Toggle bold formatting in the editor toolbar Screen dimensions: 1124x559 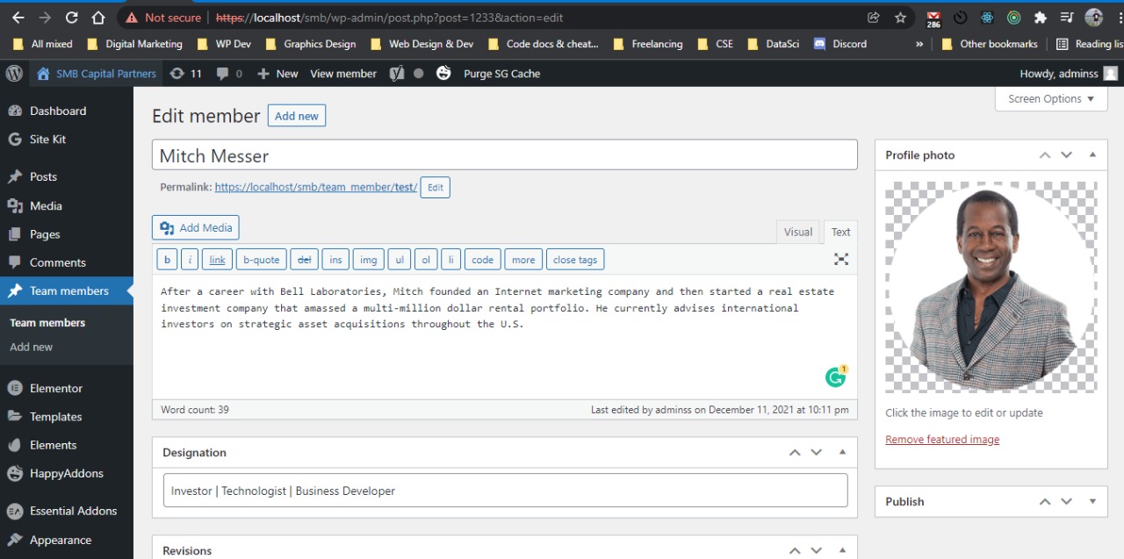tap(167, 259)
